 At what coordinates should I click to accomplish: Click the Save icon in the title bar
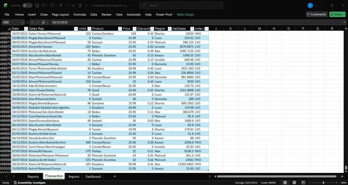(37, 5)
